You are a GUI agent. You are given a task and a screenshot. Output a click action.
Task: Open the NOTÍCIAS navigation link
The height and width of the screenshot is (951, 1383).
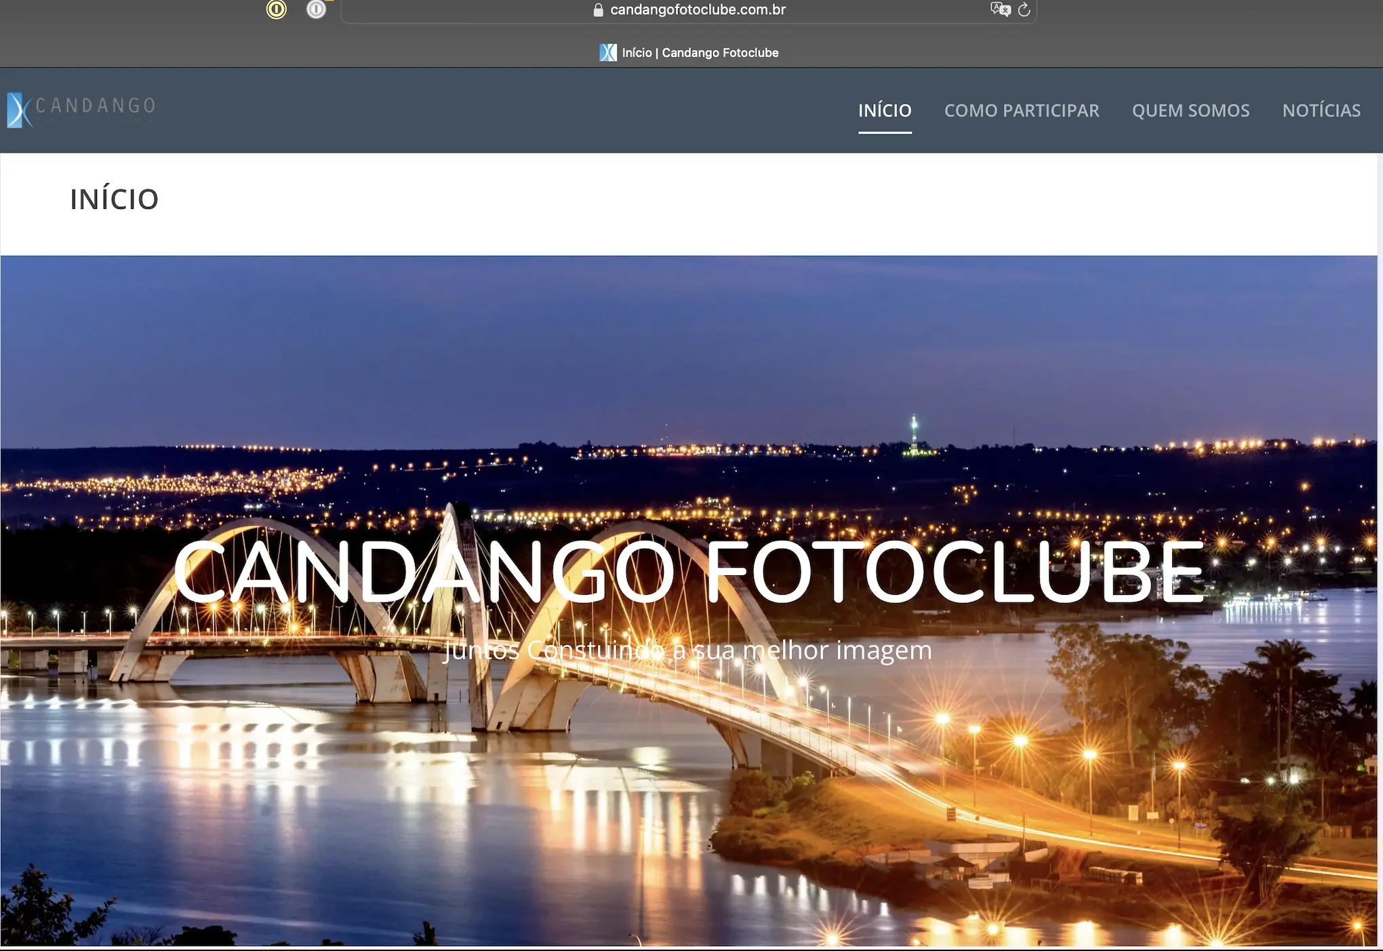click(x=1321, y=111)
